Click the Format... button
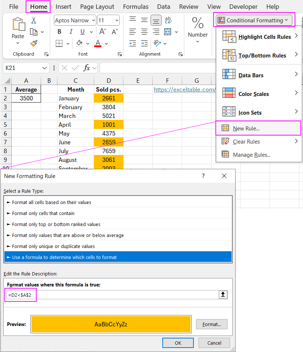This screenshot has width=303, height=352. [211, 324]
